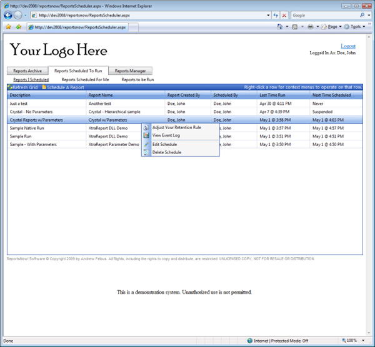Screen dimensions: 375x347
Task: Click the page scrollbar up arrow
Action: tap(369, 37)
